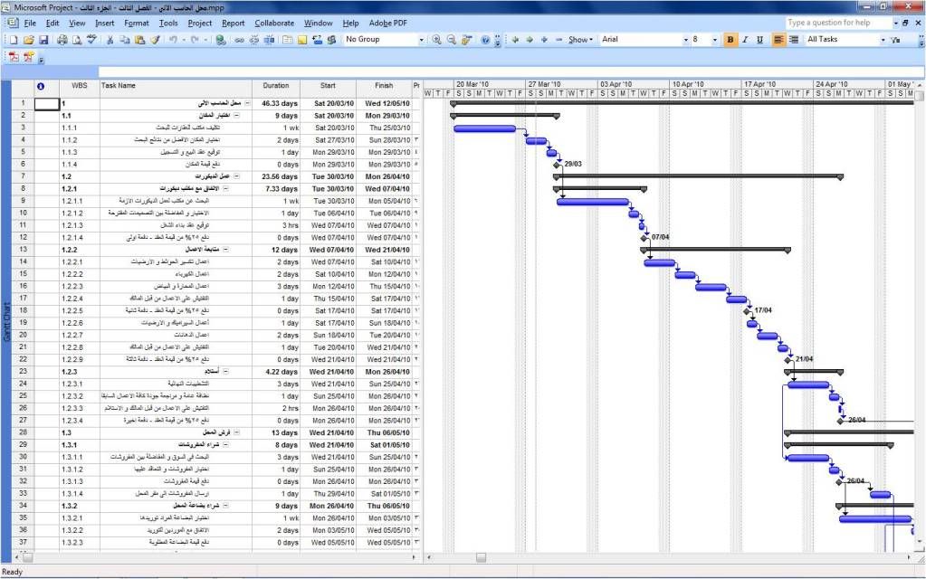Select the Wed 12/05/10 finish cell
Viewport: 926px width, 579px height.
384,103
